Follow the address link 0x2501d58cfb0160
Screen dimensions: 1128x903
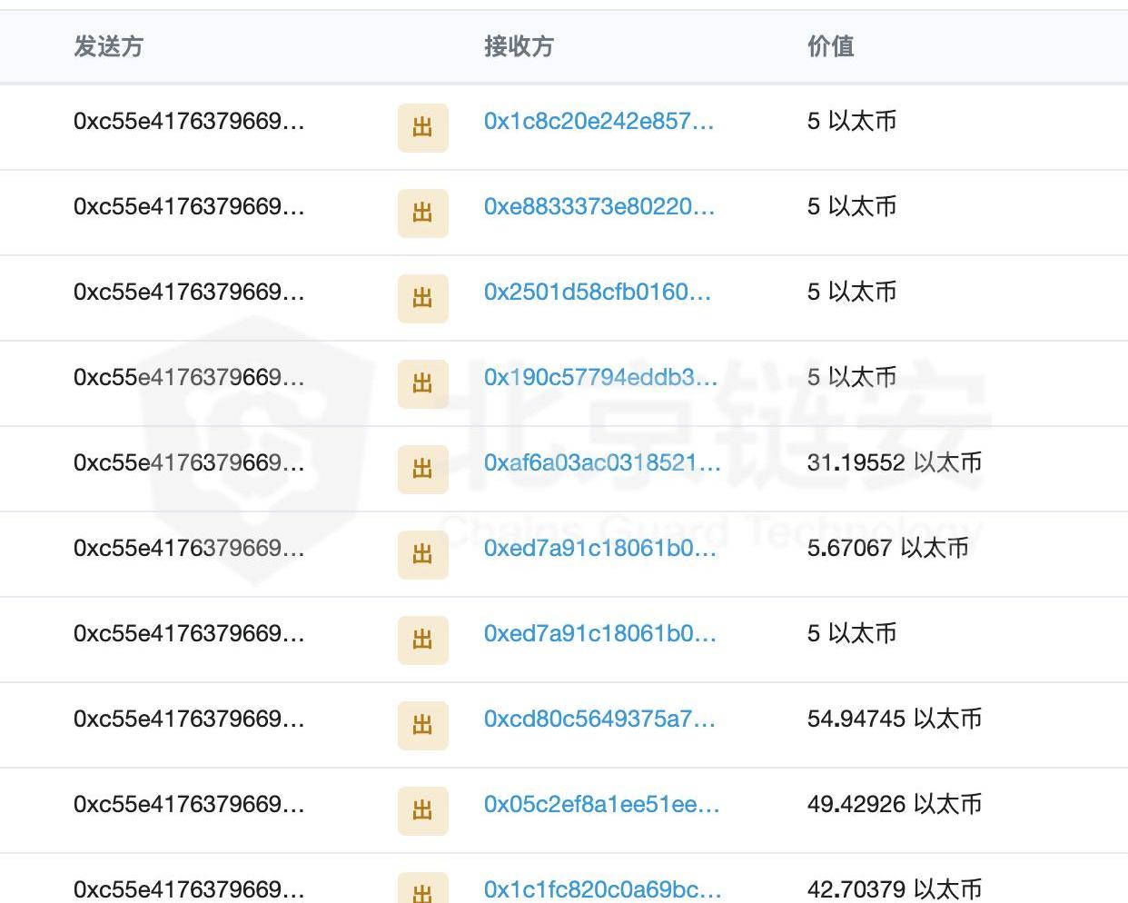(x=597, y=292)
